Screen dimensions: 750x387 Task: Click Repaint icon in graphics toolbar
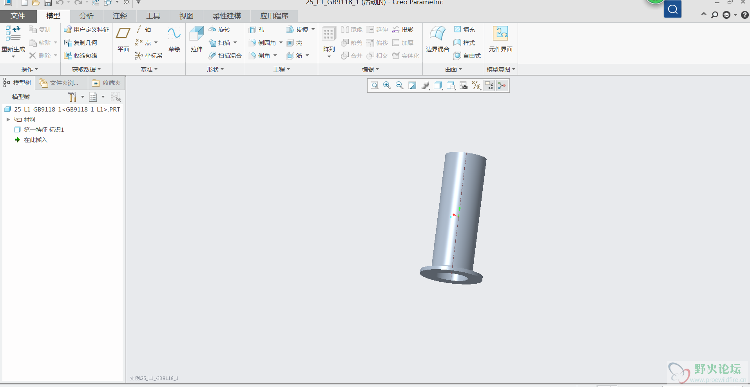(x=412, y=85)
